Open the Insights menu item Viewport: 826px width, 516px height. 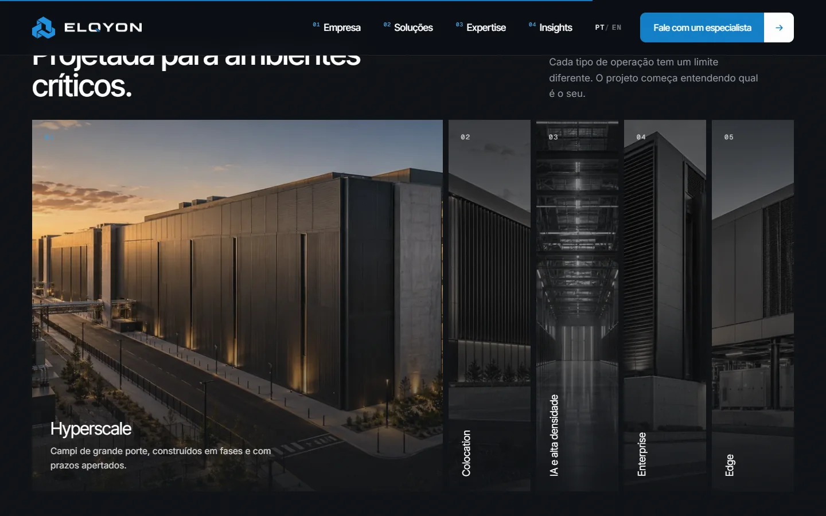(x=551, y=28)
